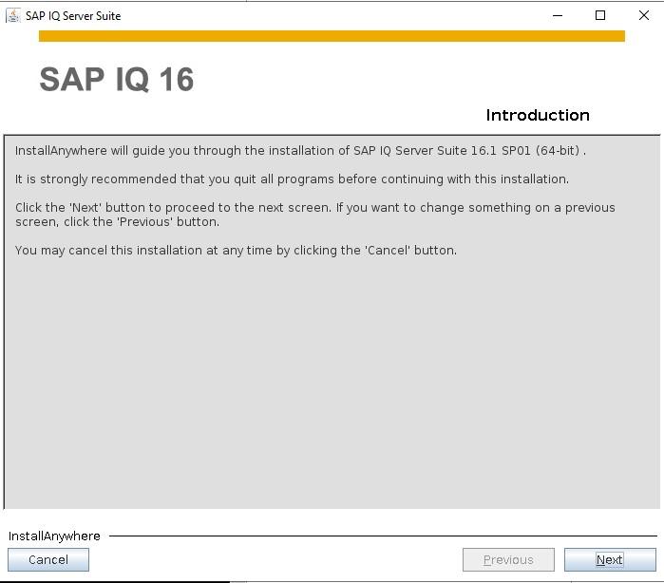Click the empty gray area of the text panel
664x583 pixels.
click(x=332, y=381)
